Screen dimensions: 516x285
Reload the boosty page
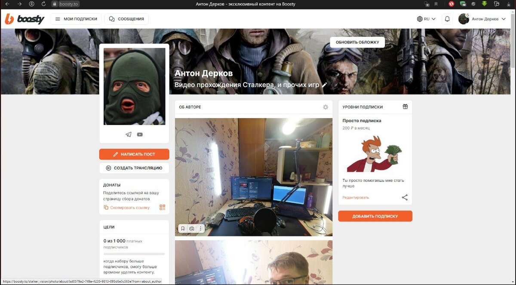tap(43, 4)
